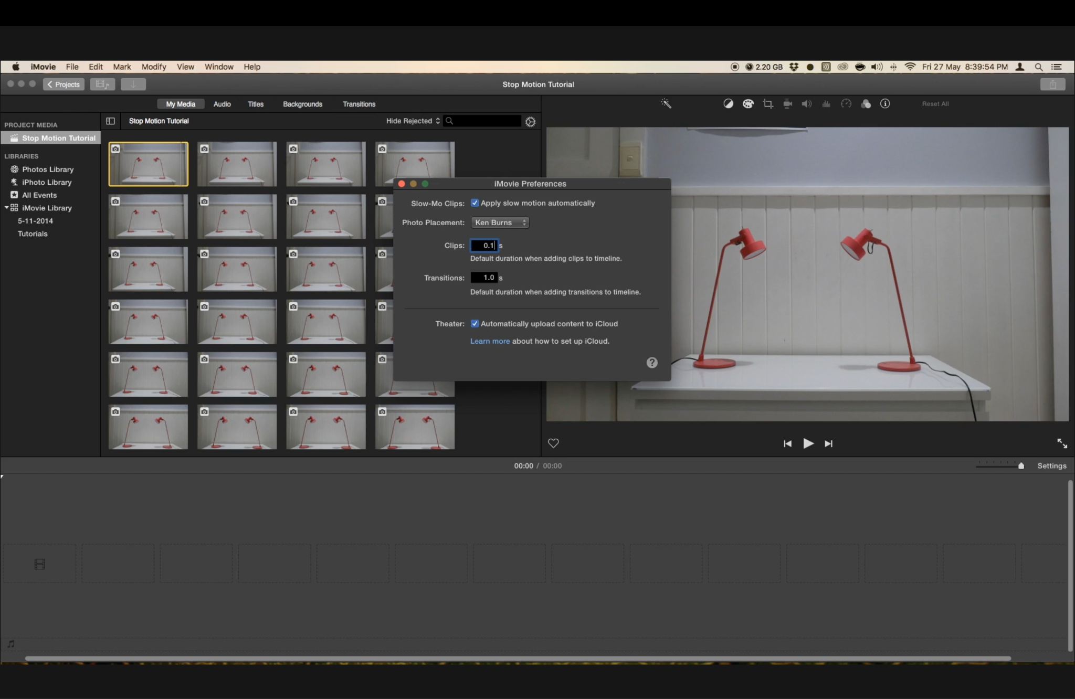Image resolution: width=1075 pixels, height=699 pixels.
Task: Click the media search field
Action: click(x=482, y=121)
